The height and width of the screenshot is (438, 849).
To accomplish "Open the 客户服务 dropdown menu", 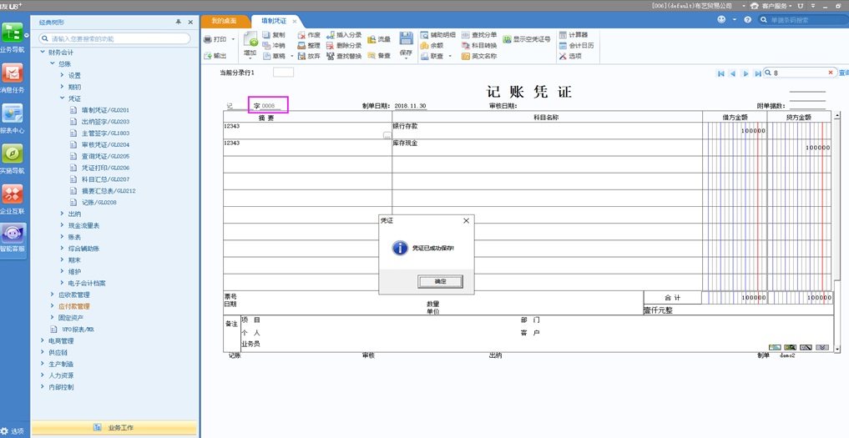I will coord(778,5).
